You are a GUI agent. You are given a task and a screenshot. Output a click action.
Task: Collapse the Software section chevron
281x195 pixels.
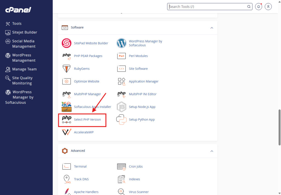click(x=212, y=28)
